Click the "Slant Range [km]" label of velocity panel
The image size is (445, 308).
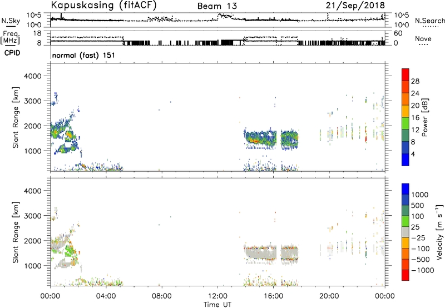pyautogui.click(x=16, y=232)
